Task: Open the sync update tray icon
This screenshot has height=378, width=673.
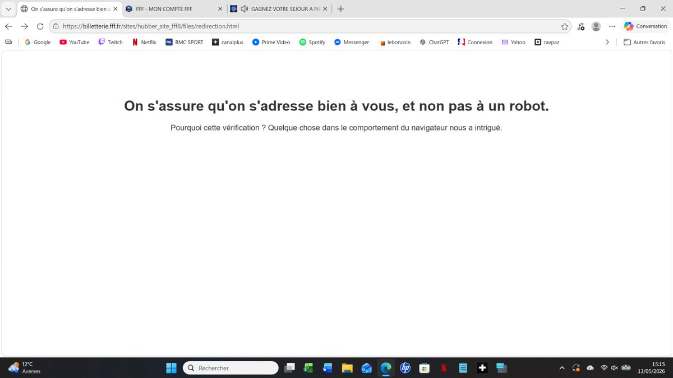Action: [576, 368]
